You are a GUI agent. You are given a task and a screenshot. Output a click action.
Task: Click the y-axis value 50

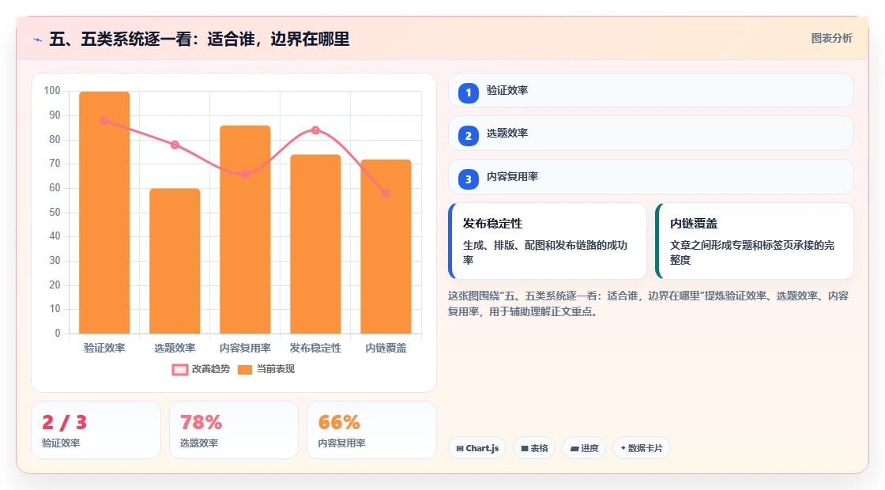tap(55, 213)
